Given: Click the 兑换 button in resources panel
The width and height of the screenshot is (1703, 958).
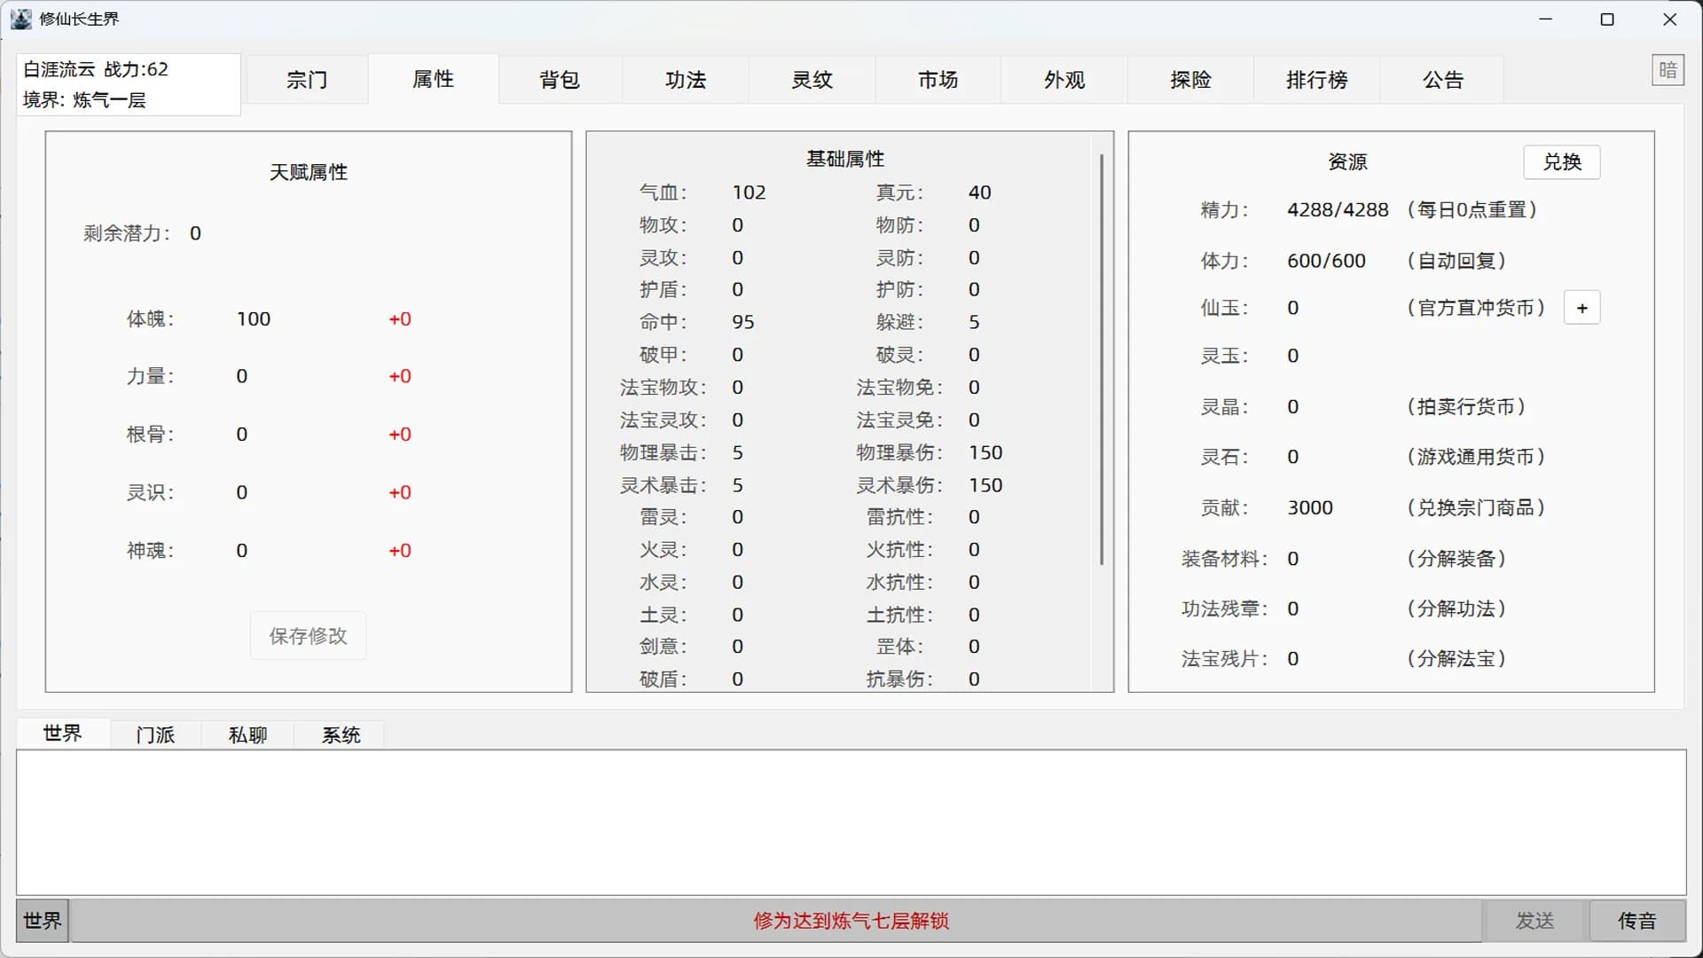Looking at the screenshot, I should coord(1562,161).
